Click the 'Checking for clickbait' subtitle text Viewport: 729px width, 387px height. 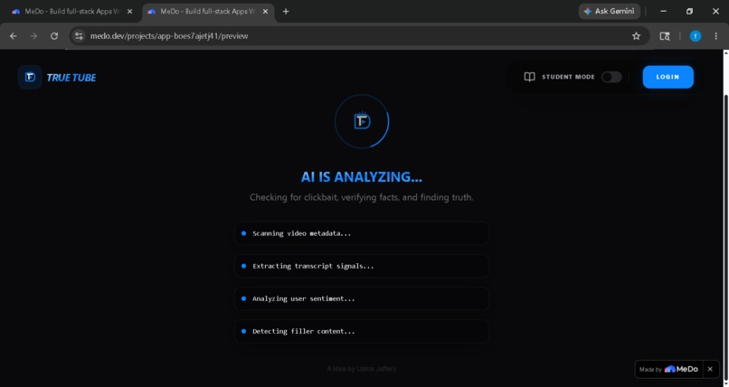point(361,197)
